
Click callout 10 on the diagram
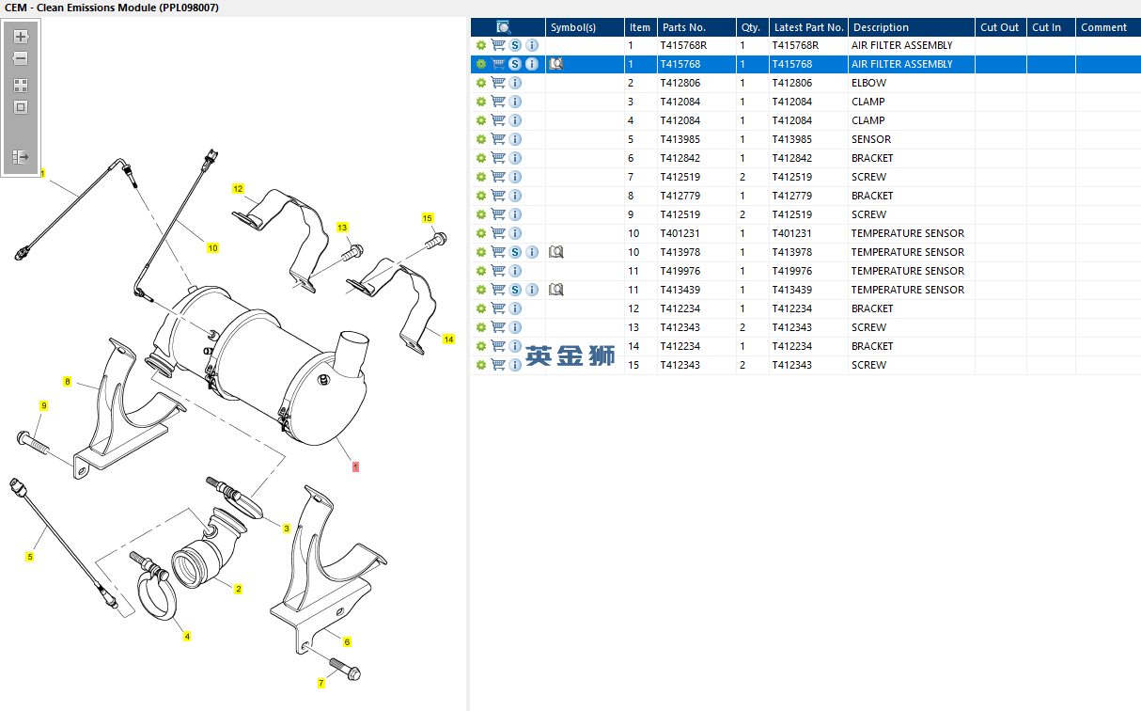point(212,248)
